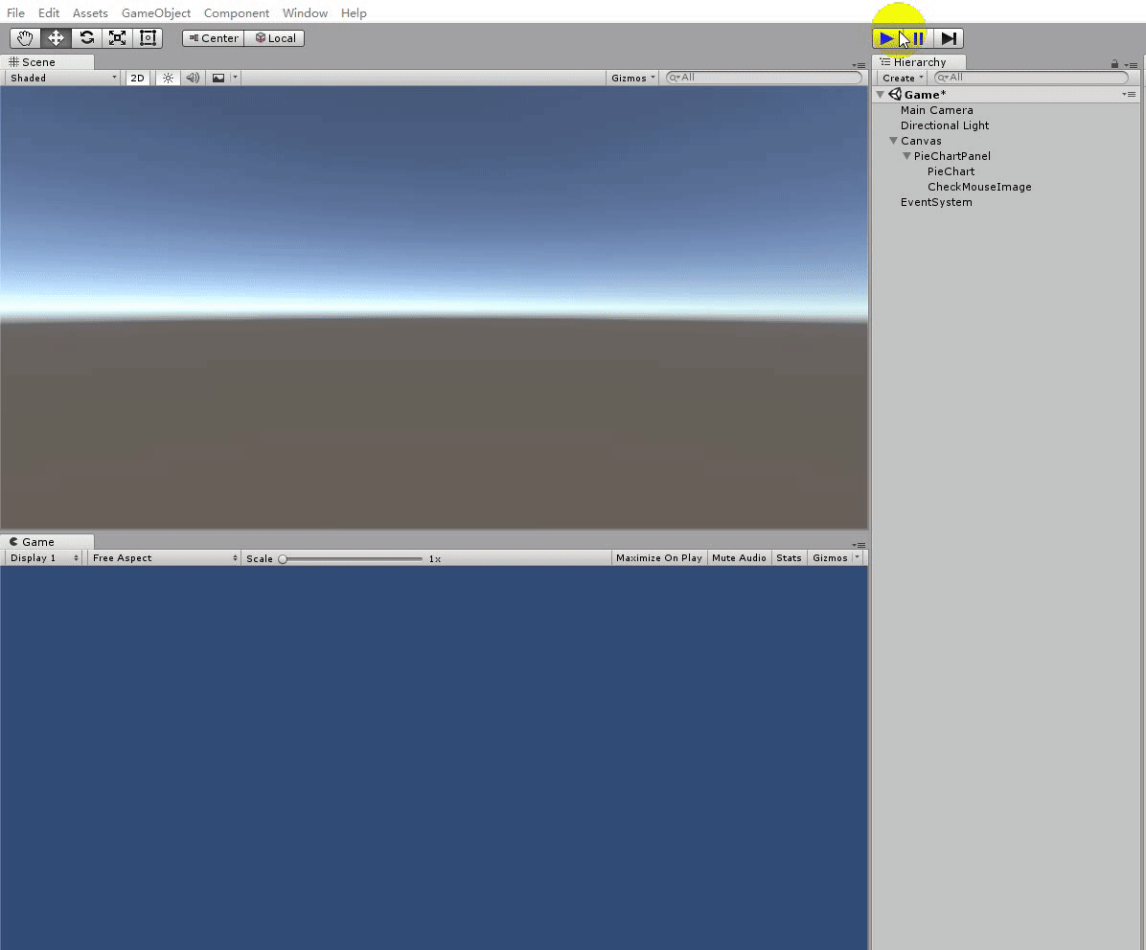Open the Hierarchy panel options menu icon
Image resolution: width=1146 pixels, height=950 pixels.
point(1131,65)
